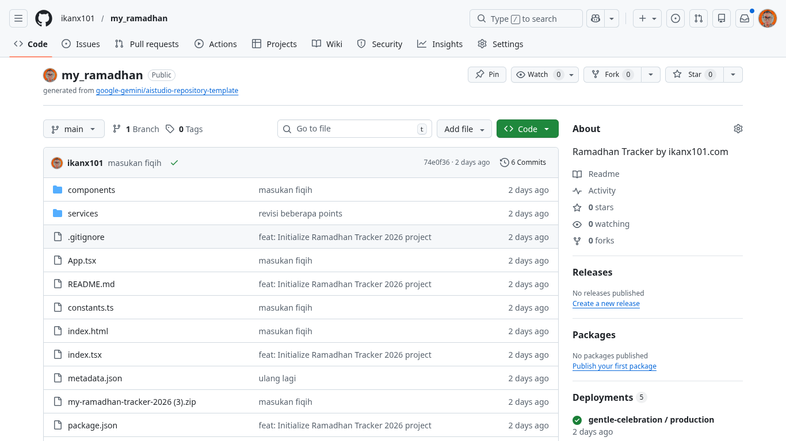This screenshot has height=441, width=786.
Task: Open my-ramadhan-tracker-2026 (3).zip file
Action: click(x=132, y=402)
